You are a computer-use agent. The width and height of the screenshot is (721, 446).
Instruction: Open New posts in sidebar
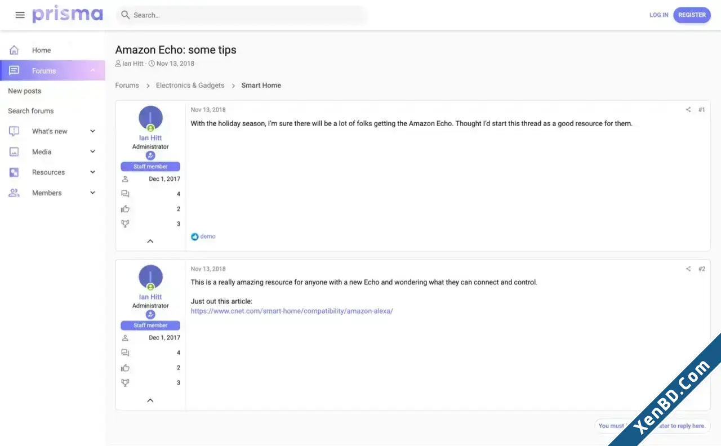25,91
